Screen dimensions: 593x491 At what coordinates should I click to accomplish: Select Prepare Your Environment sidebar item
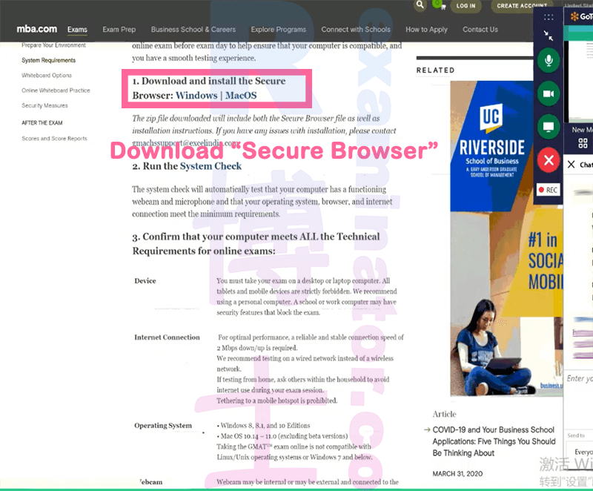53,45
